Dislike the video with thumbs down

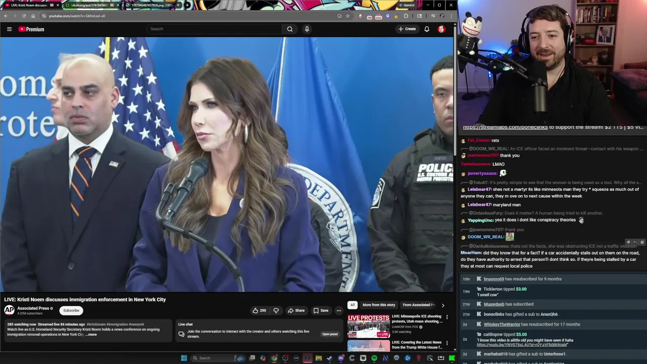[276, 310]
